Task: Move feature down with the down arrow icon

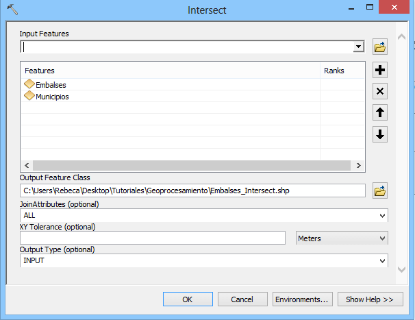Action: coord(380,134)
